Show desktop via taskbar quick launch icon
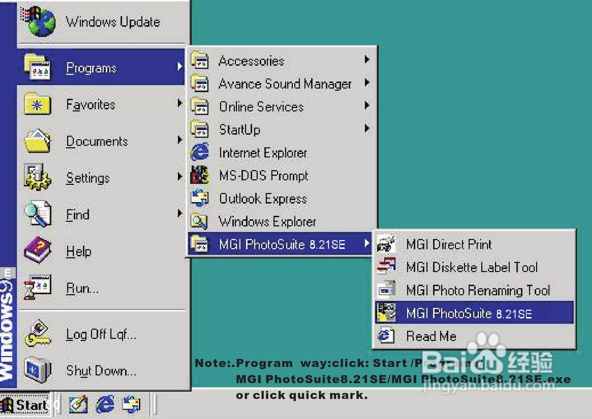592x419 pixels. tap(78, 404)
